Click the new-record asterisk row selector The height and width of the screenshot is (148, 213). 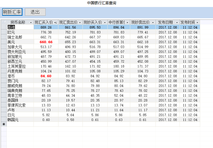tap(4, 124)
